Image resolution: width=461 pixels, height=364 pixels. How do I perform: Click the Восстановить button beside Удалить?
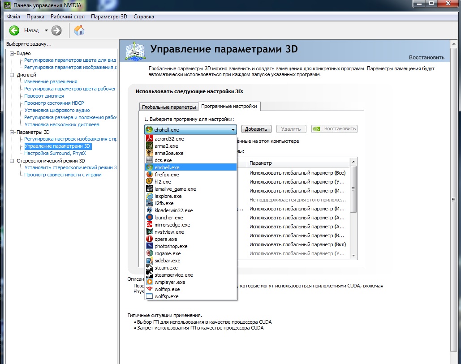pyautogui.click(x=334, y=129)
